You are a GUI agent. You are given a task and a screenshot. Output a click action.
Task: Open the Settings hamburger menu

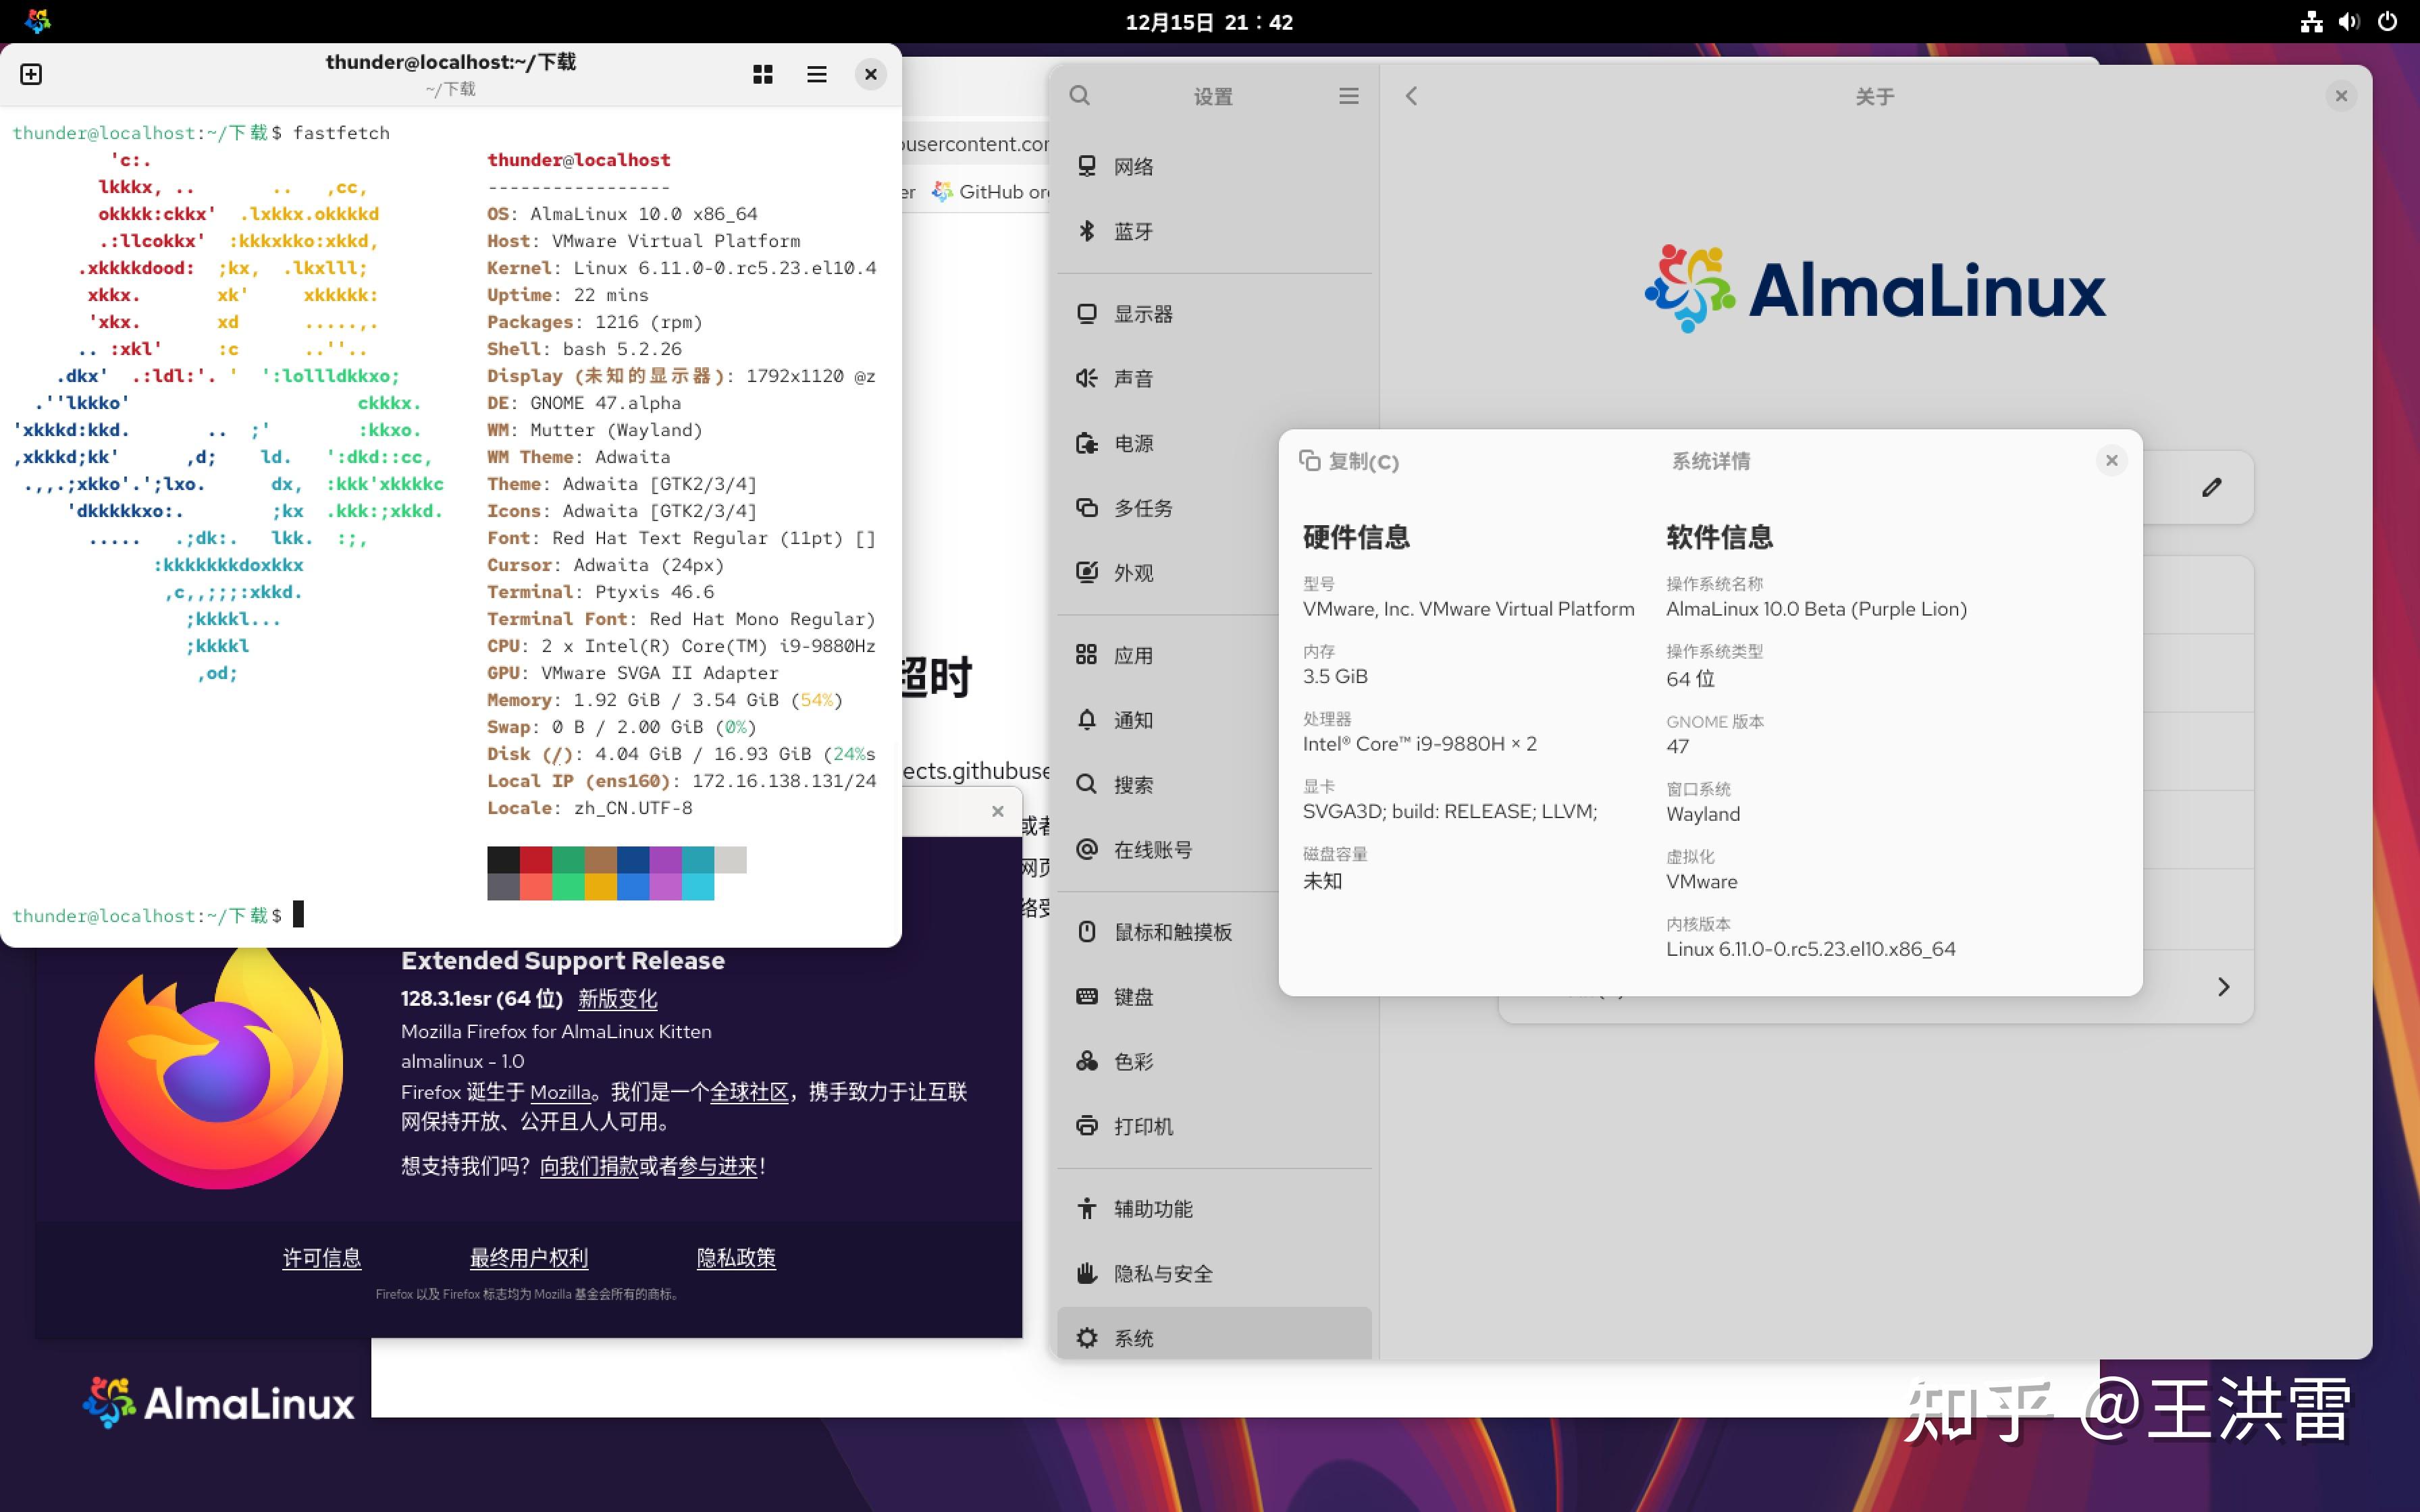1349,95
